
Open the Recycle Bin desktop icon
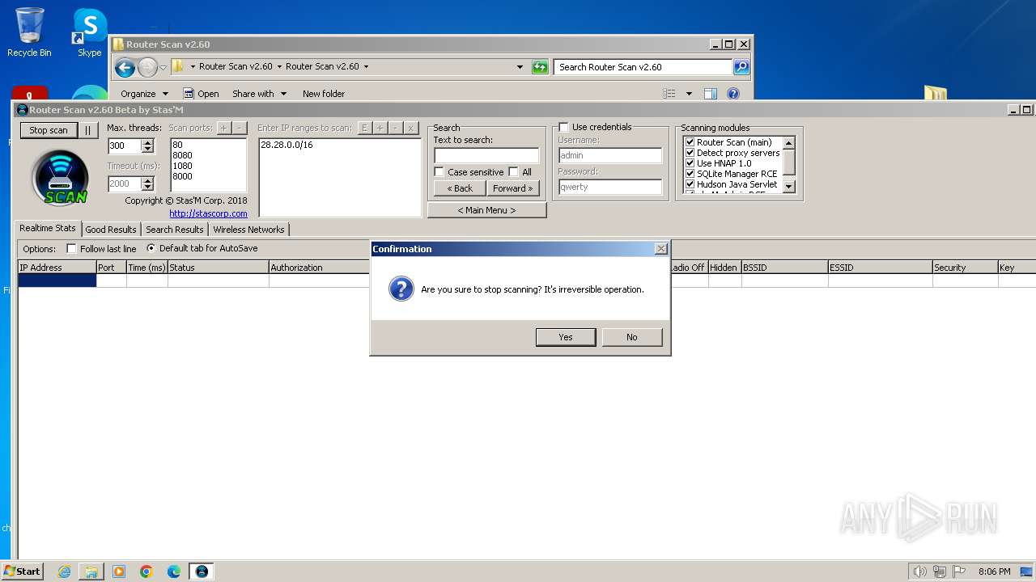point(29,32)
